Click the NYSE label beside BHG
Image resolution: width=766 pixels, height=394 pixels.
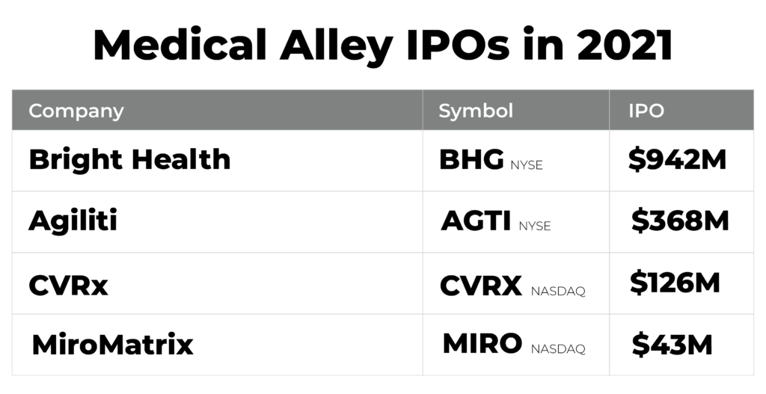[x=527, y=165]
